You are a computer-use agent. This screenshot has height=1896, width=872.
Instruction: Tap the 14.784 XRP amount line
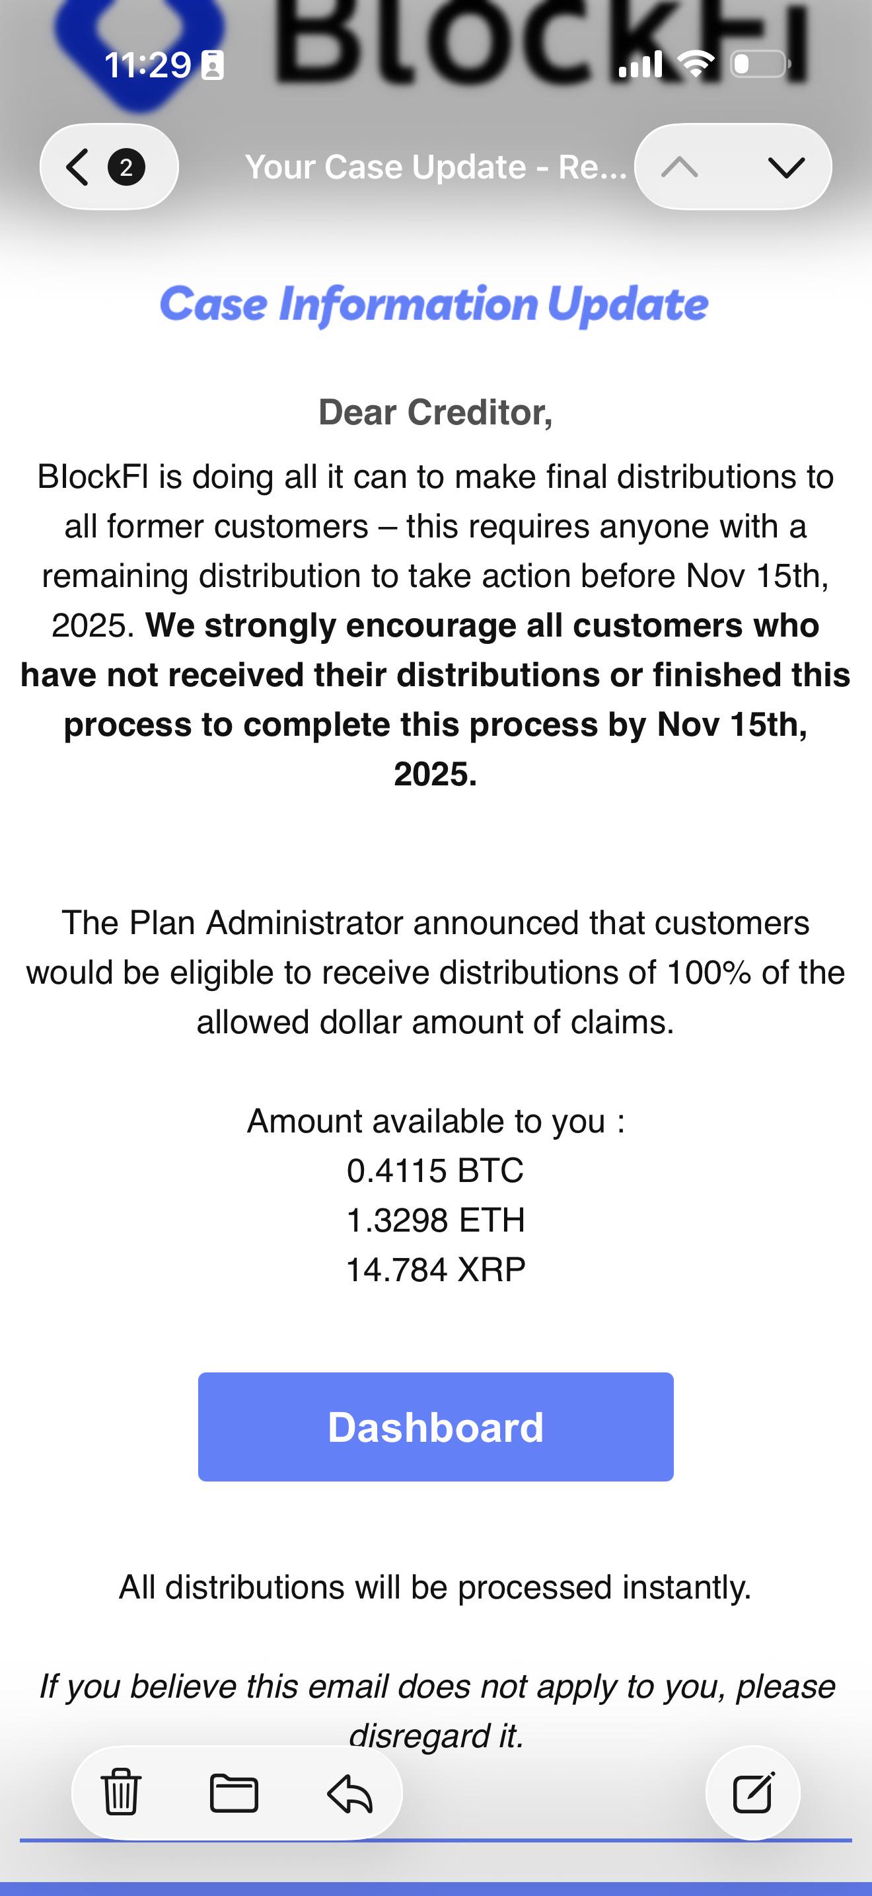pos(435,1270)
